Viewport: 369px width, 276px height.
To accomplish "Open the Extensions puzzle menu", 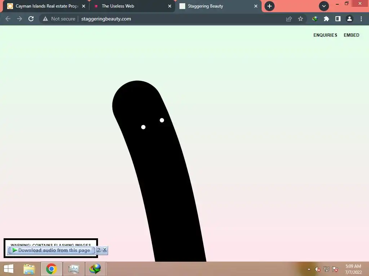I will click(326, 19).
